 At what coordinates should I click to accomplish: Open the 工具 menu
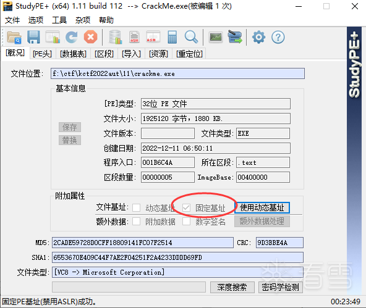pos(59,20)
